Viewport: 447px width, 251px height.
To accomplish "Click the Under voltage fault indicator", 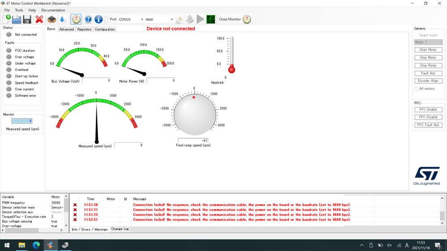I will (9, 63).
